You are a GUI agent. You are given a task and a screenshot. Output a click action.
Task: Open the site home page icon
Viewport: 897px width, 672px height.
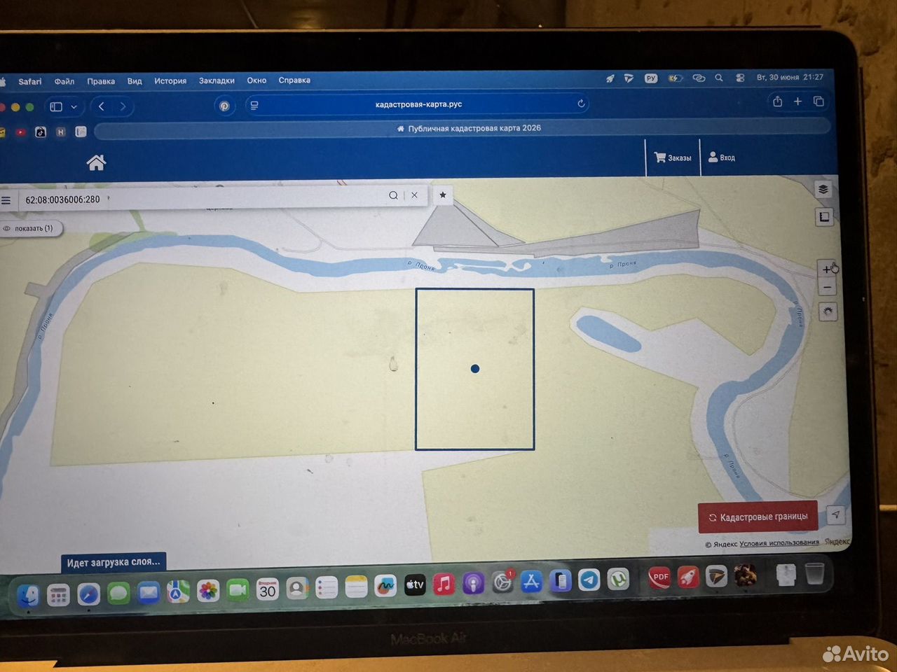pyautogui.click(x=96, y=162)
